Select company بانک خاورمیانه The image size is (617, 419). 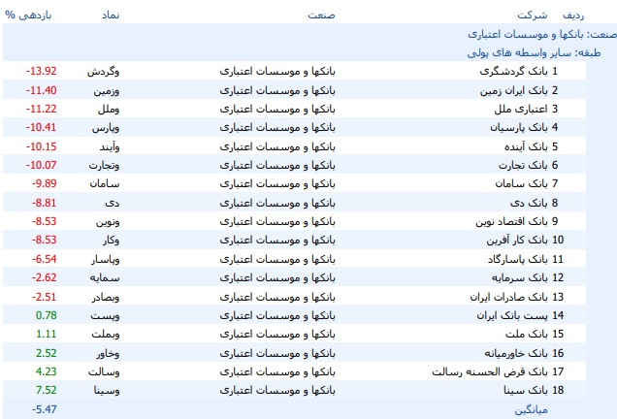tap(516, 353)
